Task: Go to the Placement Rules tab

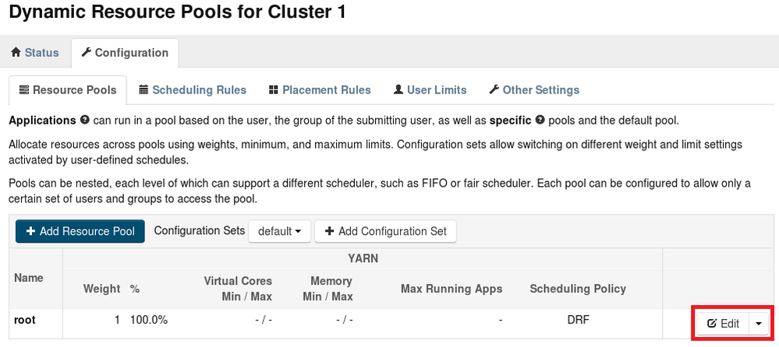Action: click(x=326, y=90)
